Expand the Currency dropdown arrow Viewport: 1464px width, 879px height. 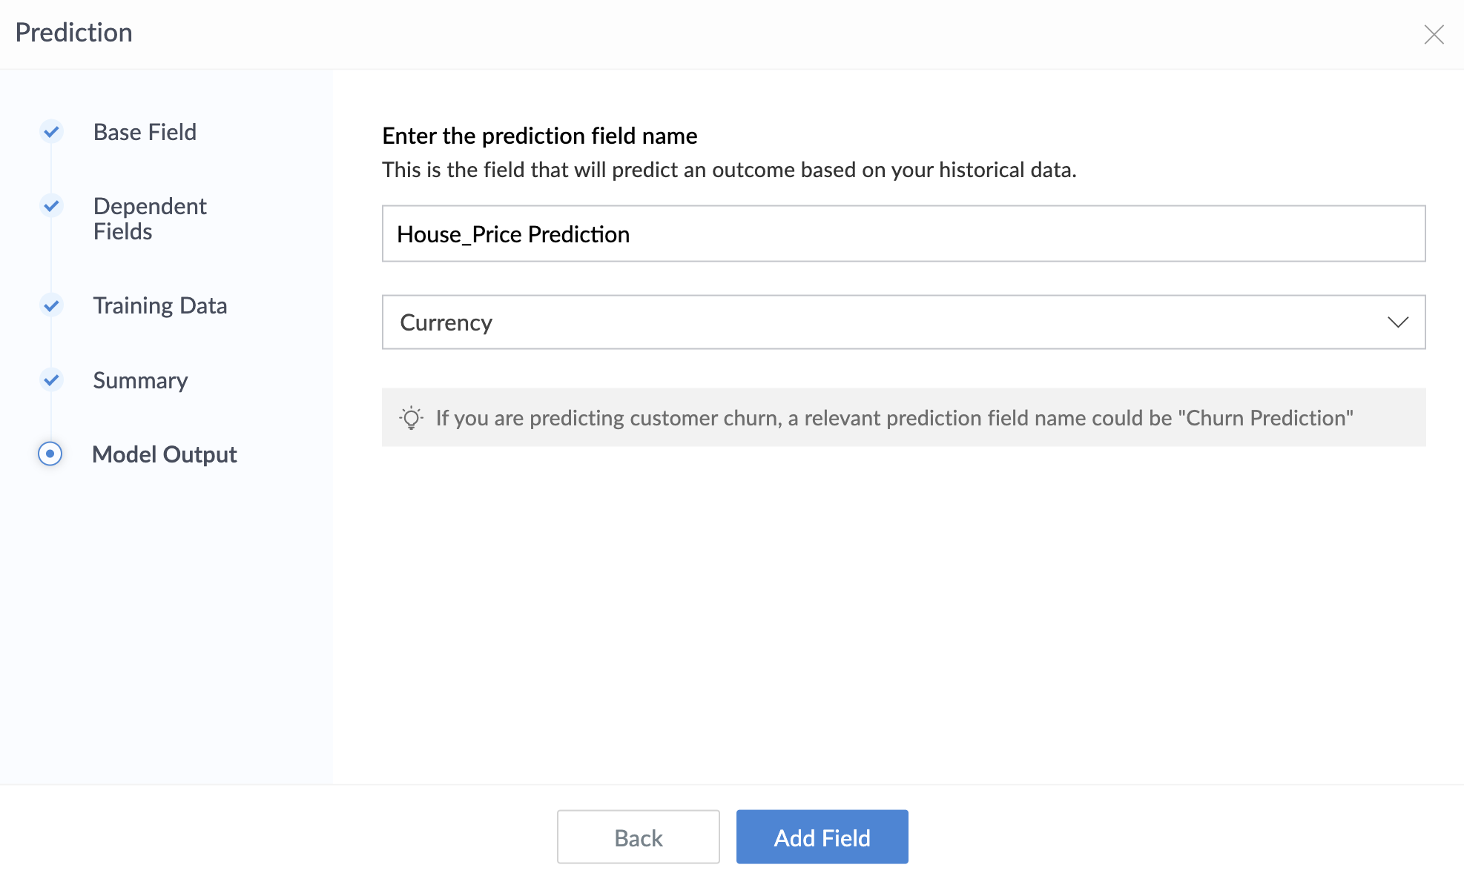tap(1398, 322)
